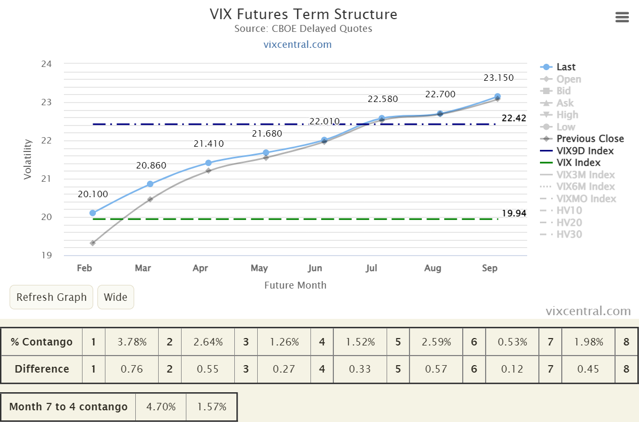This screenshot has height=422, width=639.
Task: Click the Refresh Graph button
Action: click(x=52, y=297)
